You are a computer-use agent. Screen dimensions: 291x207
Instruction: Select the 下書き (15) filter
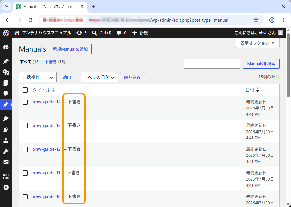click(55, 62)
